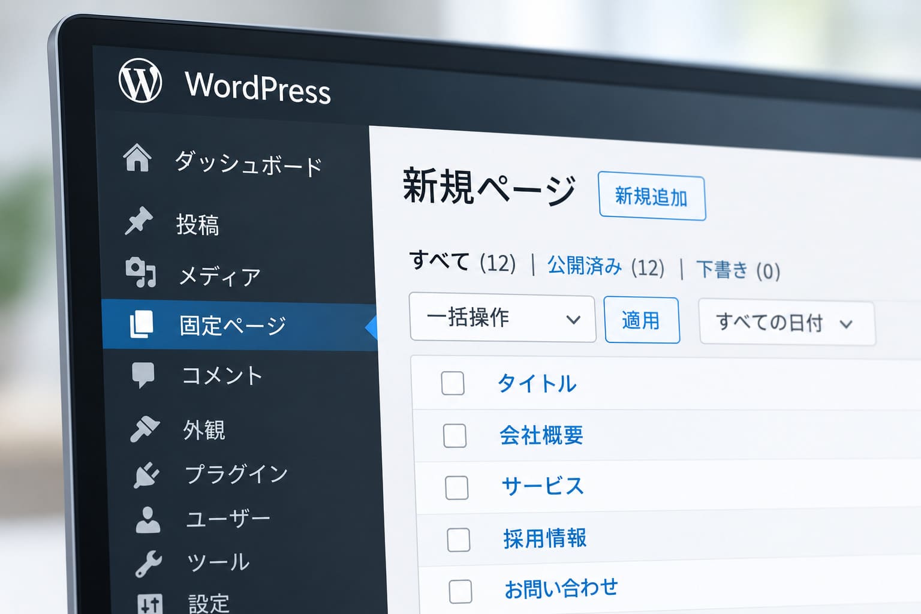
Task: Select the 採用情報 row checkbox
Action: pyautogui.click(x=459, y=540)
